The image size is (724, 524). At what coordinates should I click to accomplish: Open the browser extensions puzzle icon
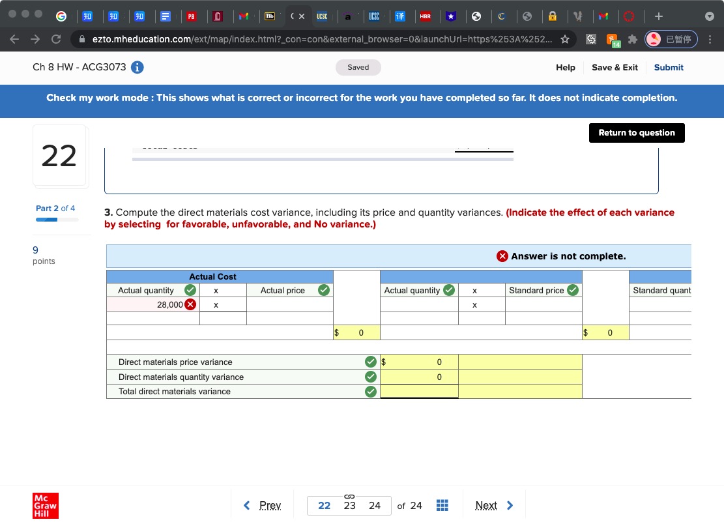(631, 39)
